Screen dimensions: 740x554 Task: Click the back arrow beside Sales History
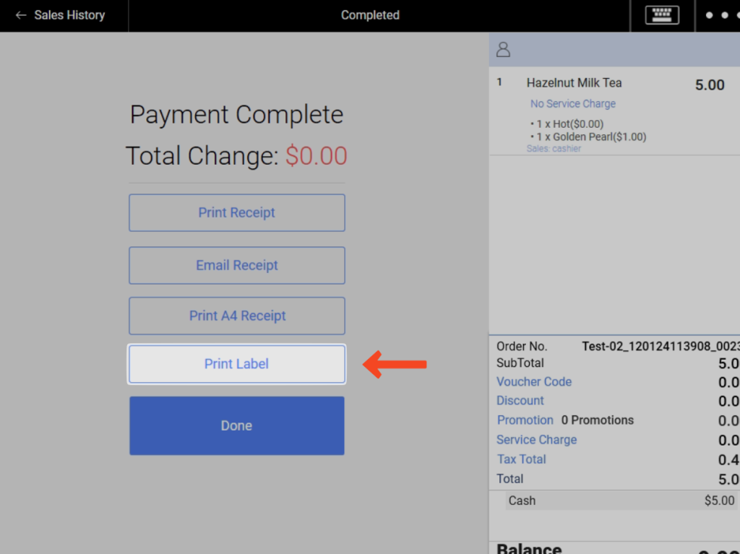[21, 15]
